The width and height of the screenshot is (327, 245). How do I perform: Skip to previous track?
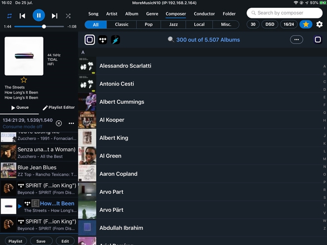[x=22, y=16]
